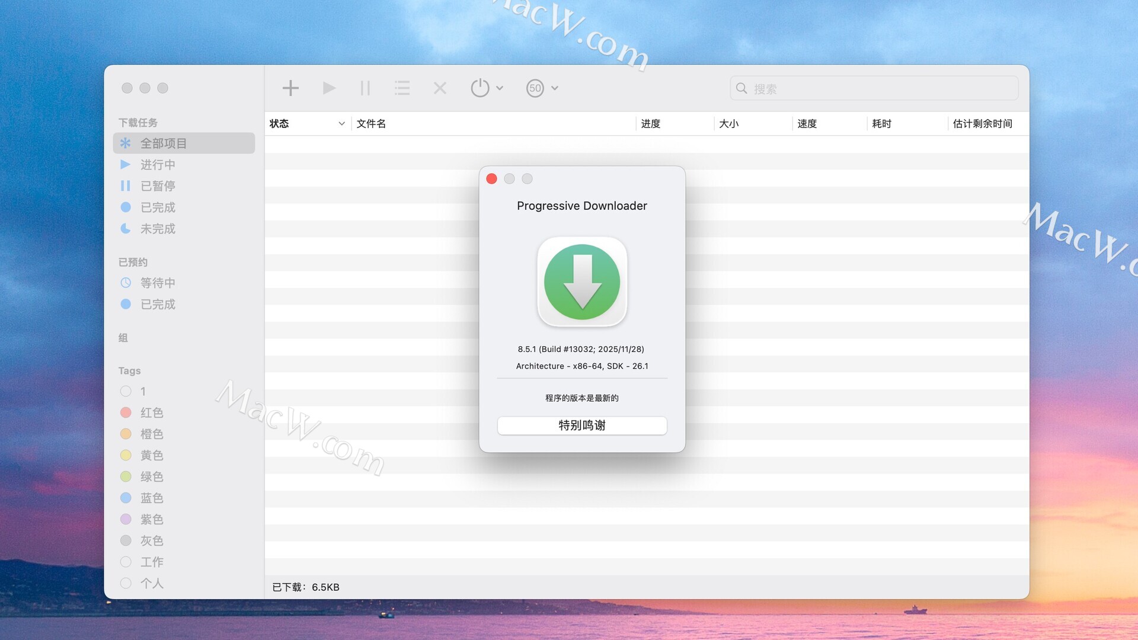Click the Progressive Downloader app icon
Screen dimensions: 1138x640
[x=582, y=282]
